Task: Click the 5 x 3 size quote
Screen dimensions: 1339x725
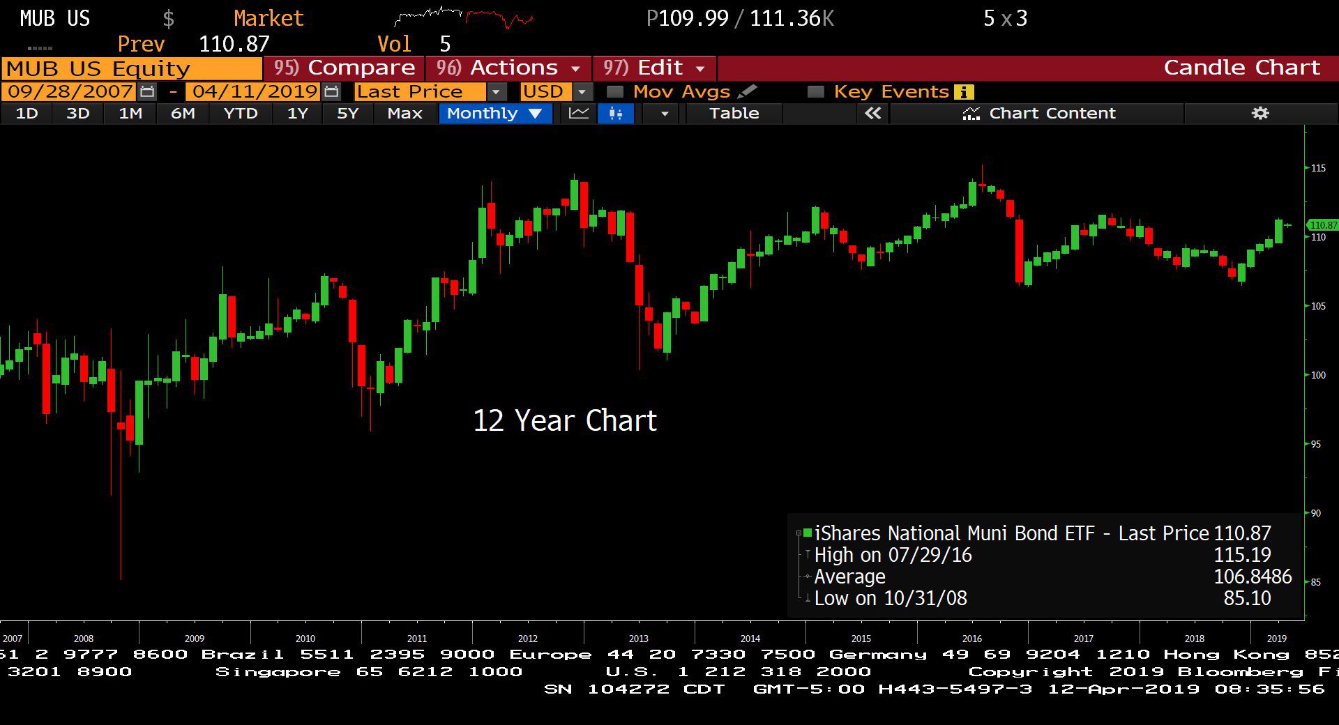Action: click(1005, 18)
